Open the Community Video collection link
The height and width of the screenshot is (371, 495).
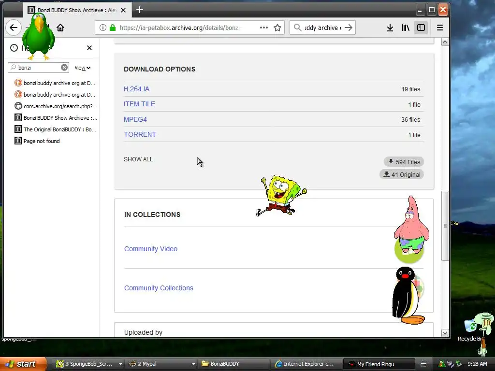pyautogui.click(x=151, y=249)
